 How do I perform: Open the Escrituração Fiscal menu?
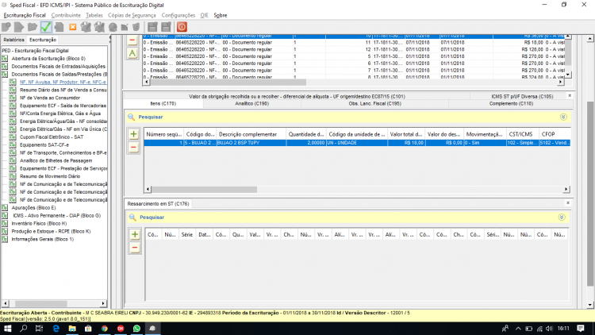coord(25,15)
